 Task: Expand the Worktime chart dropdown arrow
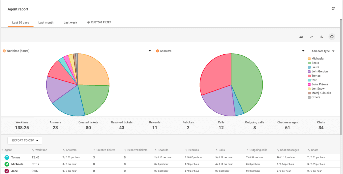point(150,51)
